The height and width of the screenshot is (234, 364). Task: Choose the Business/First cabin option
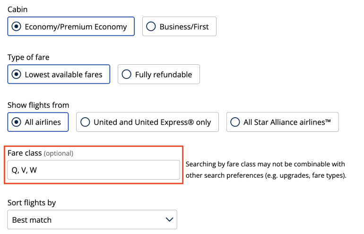pos(179,26)
